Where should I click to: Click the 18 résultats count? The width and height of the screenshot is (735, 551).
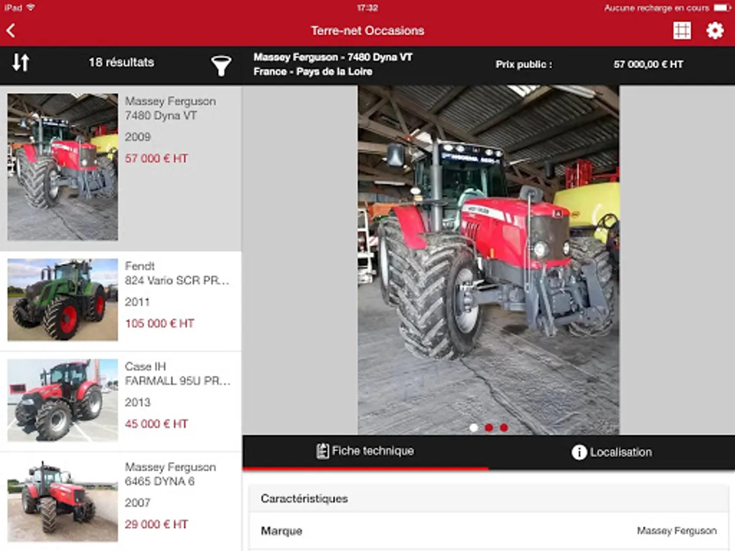pyautogui.click(x=121, y=62)
